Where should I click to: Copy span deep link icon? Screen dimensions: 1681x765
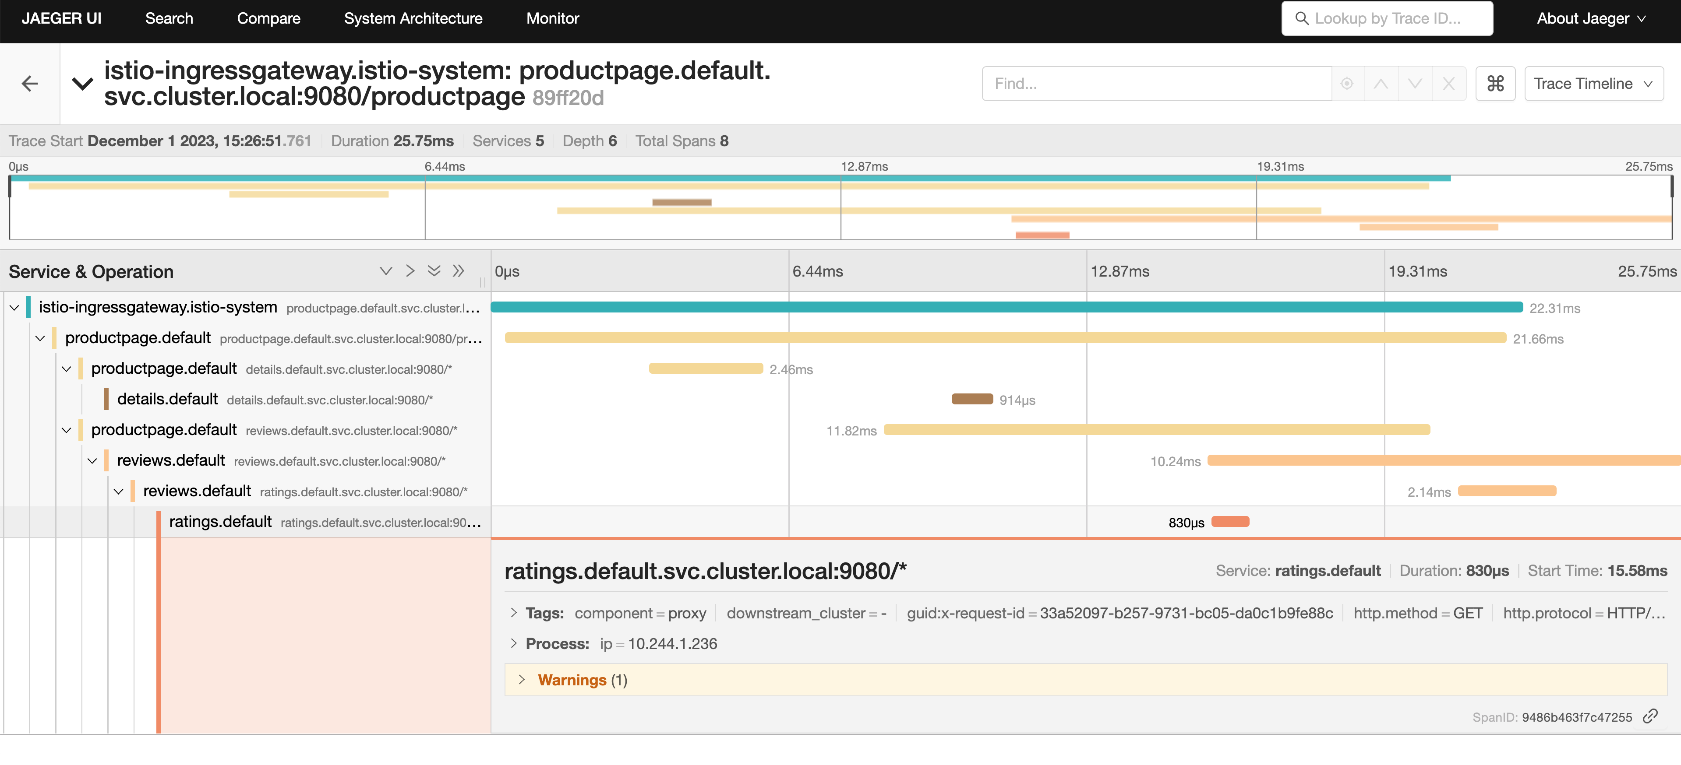tap(1650, 716)
